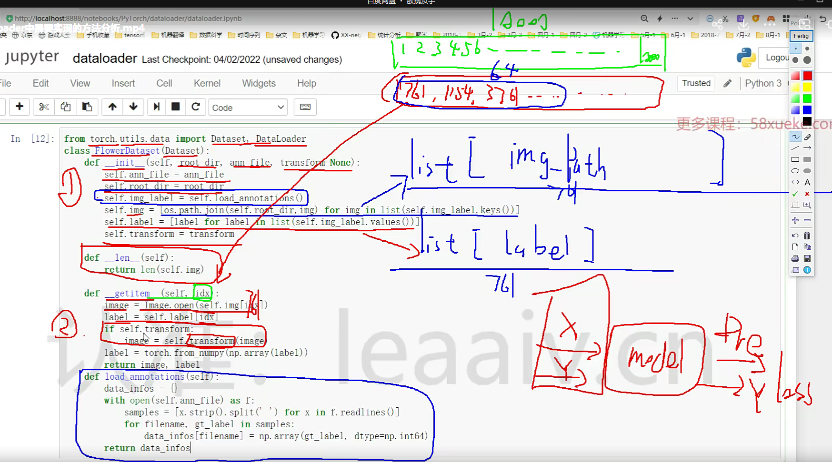Viewport: 832px width, 462px height.
Task: Click the Trusted notebook button
Action: pyautogui.click(x=696, y=83)
